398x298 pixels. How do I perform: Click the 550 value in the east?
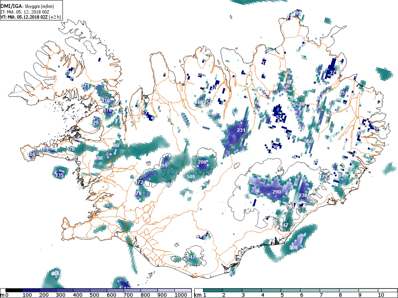(308, 141)
